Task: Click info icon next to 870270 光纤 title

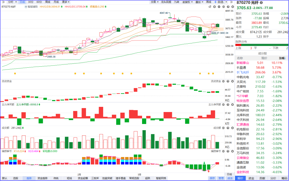Action: click(x=261, y=3)
